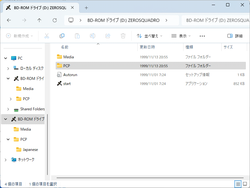This screenshot has height=188, width=250.
Task: Click the horizontal scrollbar in file list
Action: 150,178
